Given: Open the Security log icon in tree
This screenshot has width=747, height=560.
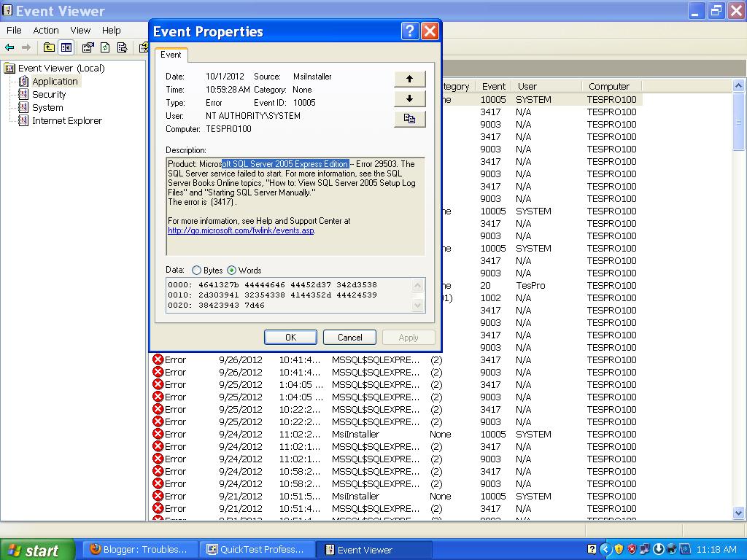Looking at the screenshot, I should [23, 94].
